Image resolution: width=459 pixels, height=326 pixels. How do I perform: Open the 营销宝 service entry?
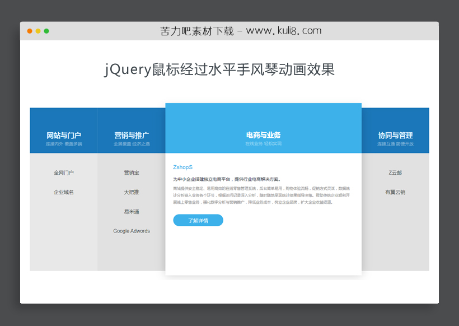[x=131, y=173]
